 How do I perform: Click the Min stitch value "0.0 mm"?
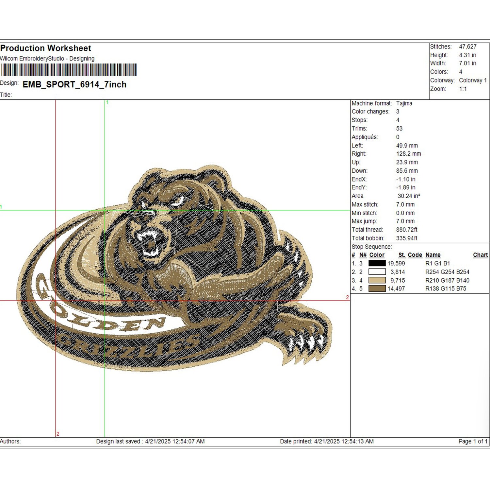point(405,213)
